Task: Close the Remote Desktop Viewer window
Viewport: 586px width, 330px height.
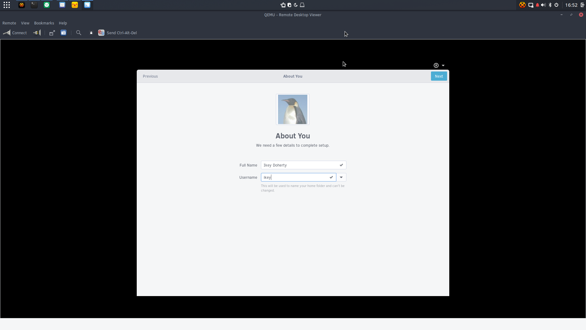Action: click(x=581, y=15)
